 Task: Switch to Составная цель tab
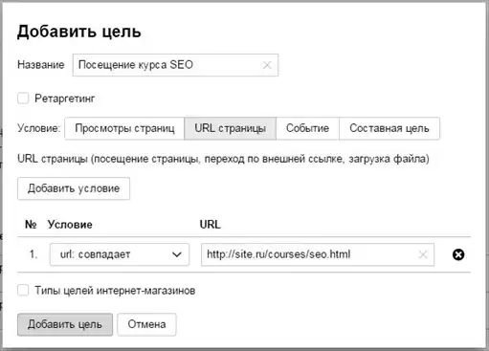[x=389, y=128]
